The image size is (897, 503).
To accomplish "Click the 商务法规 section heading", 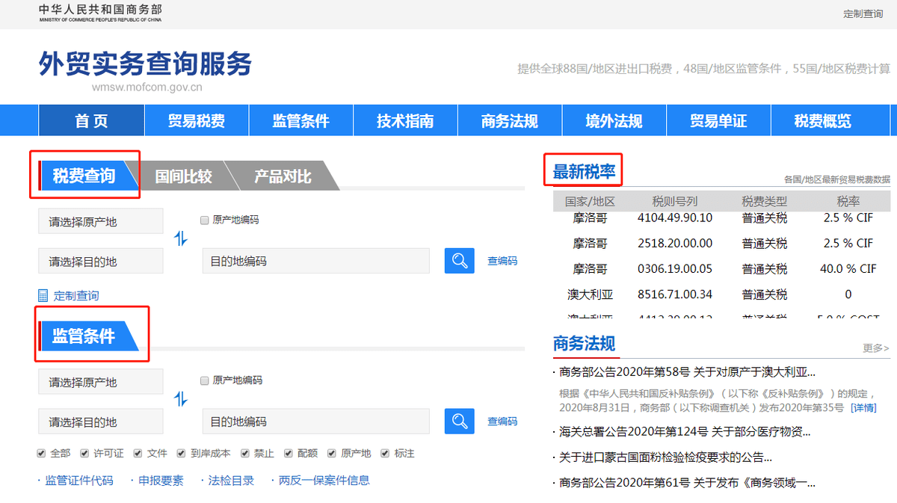I will click(x=584, y=343).
